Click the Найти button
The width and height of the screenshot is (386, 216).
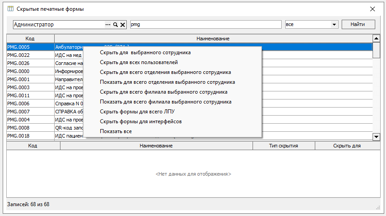click(358, 24)
